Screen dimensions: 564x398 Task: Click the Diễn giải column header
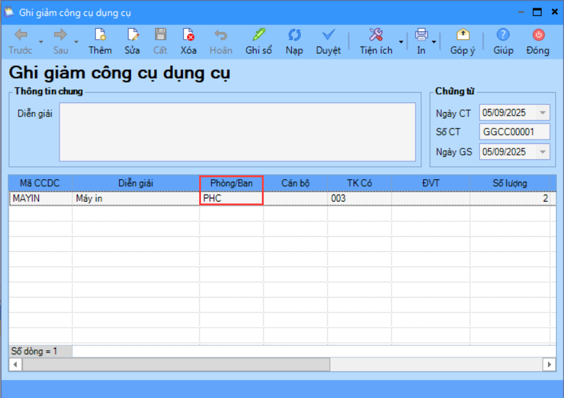click(136, 183)
